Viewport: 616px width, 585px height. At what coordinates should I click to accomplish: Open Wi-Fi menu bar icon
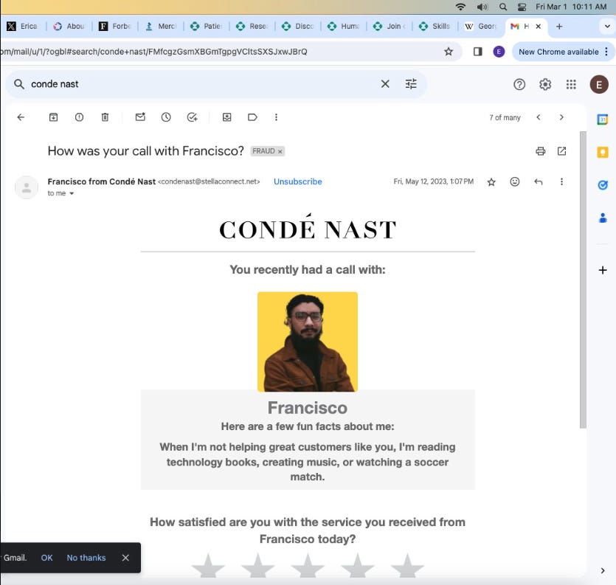[460, 7]
